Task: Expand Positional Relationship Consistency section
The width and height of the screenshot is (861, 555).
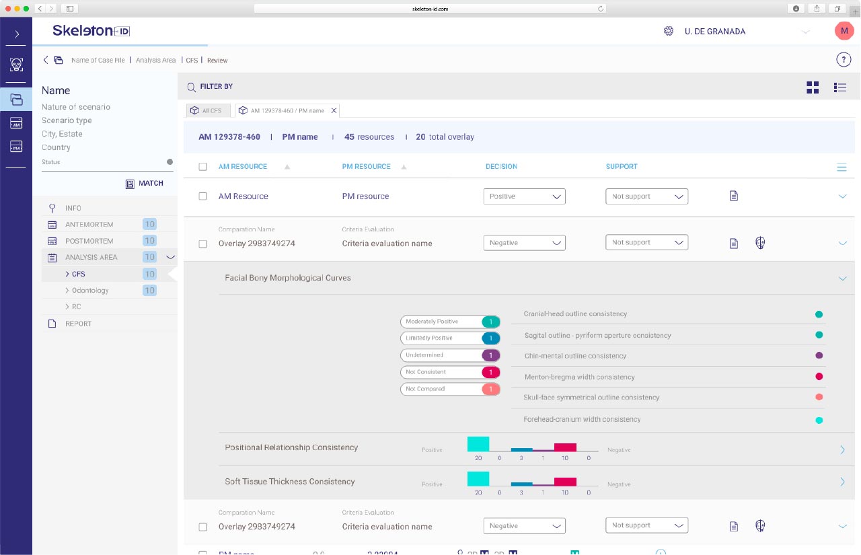Action: click(x=842, y=449)
